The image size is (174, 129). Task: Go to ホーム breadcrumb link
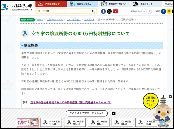(x=40, y=20)
